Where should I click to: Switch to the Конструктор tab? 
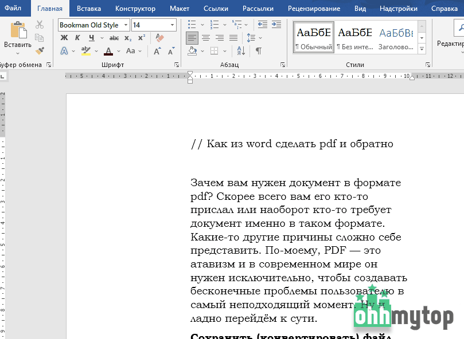(135, 9)
